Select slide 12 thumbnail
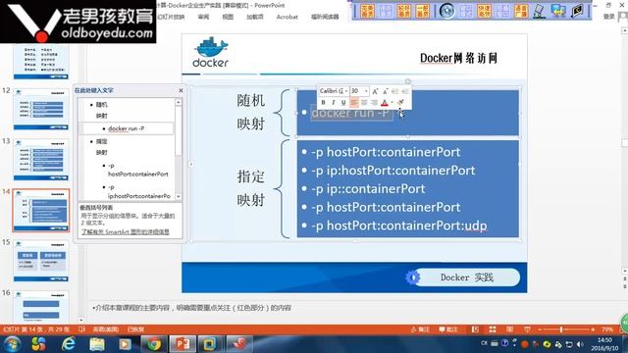Image resolution: width=628 pixels, height=353 pixels. (x=41, y=109)
